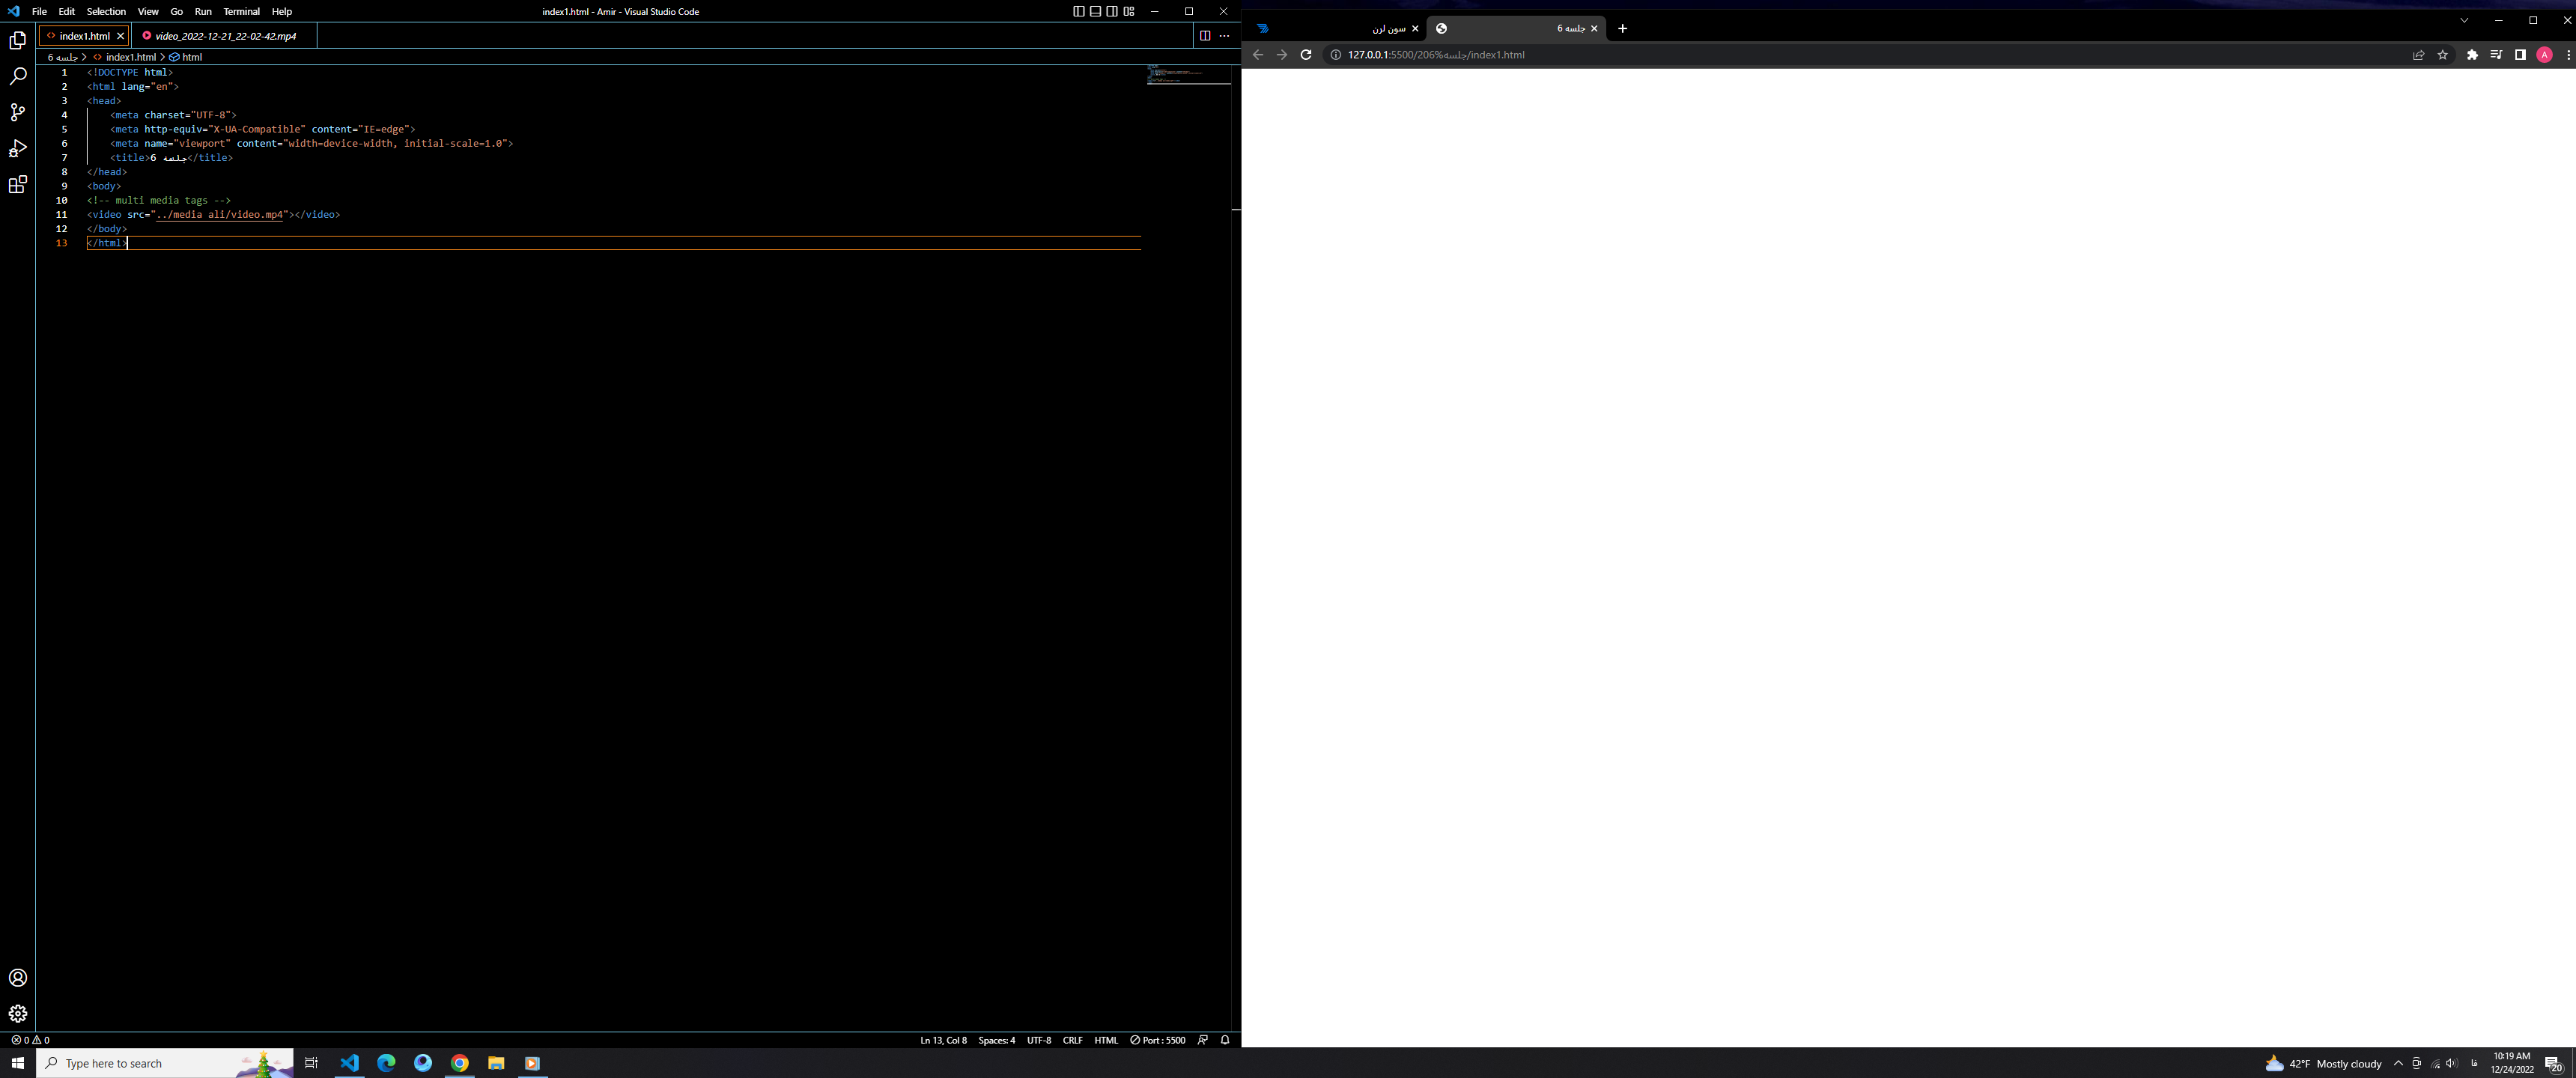Screen dimensions: 2576x1078
Task: Open Task View on taskbar
Action: 311,1063
